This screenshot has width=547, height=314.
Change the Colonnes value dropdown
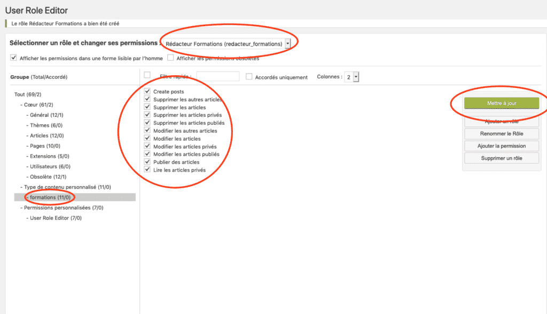click(x=351, y=77)
